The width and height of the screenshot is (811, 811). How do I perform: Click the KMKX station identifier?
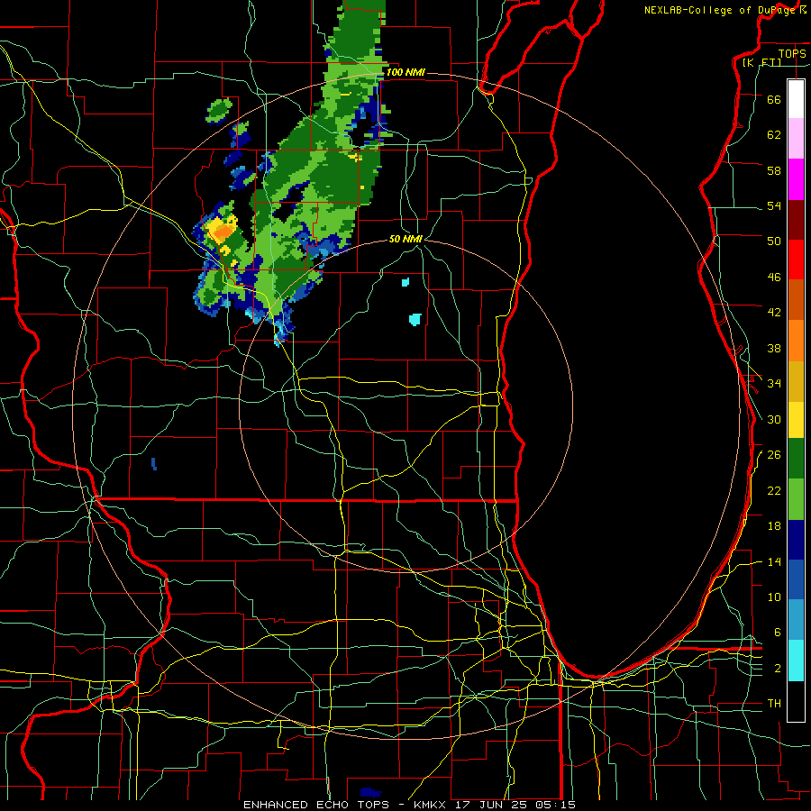(x=432, y=805)
